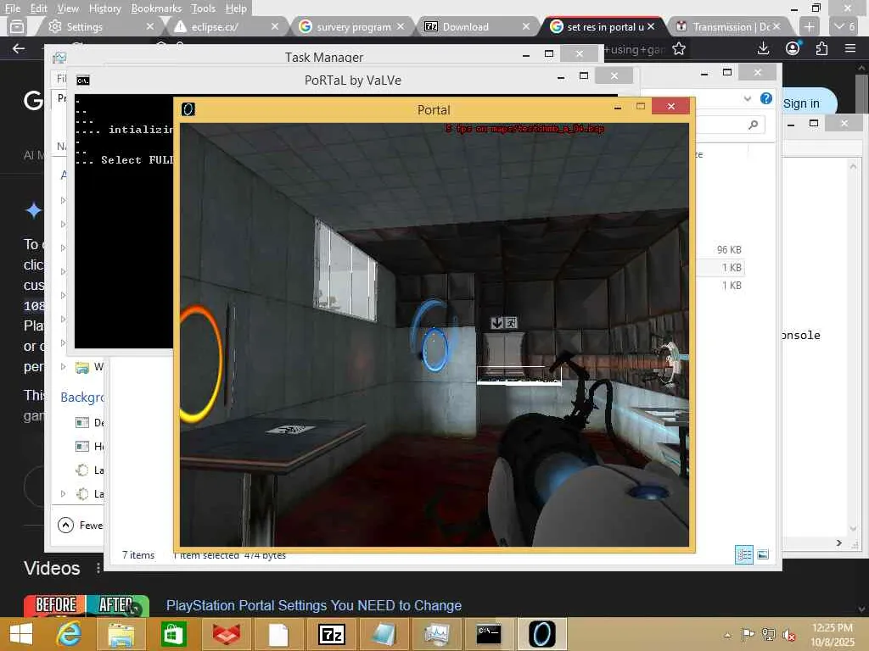The width and height of the screenshot is (869, 651).
Task: Open the muted volume tray icon
Action: [x=788, y=634]
